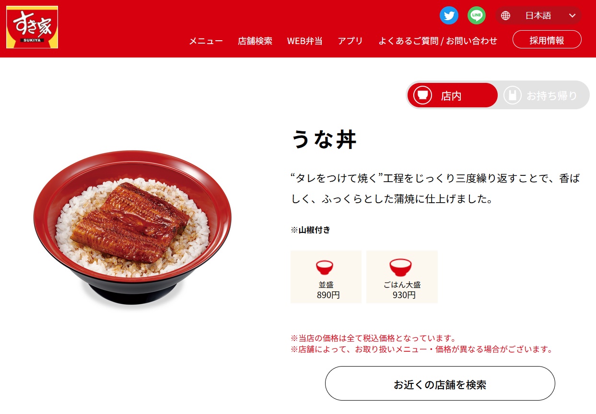Switch to 店内 dine-in pricing
The height and width of the screenshot is (414, 596).
click(453, 95)
